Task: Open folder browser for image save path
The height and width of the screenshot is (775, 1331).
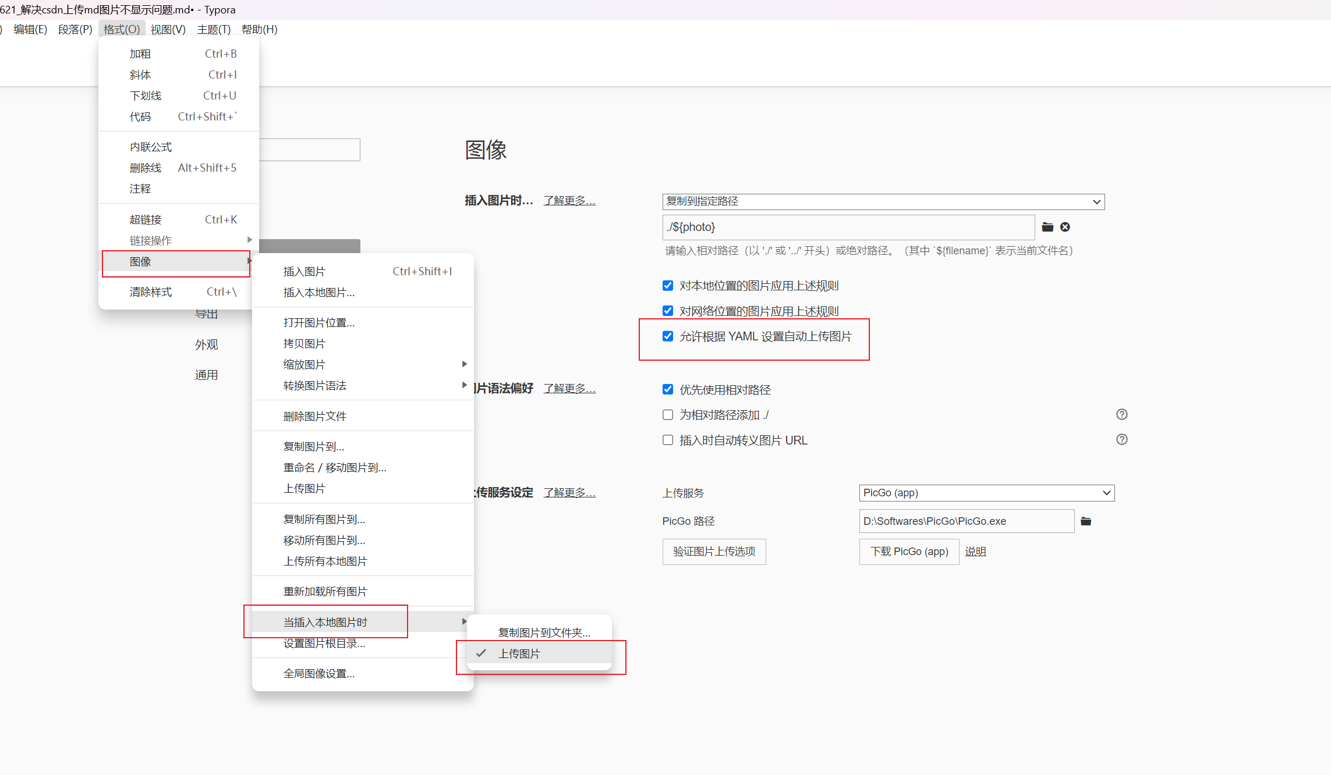Action: click(1047, 227)
